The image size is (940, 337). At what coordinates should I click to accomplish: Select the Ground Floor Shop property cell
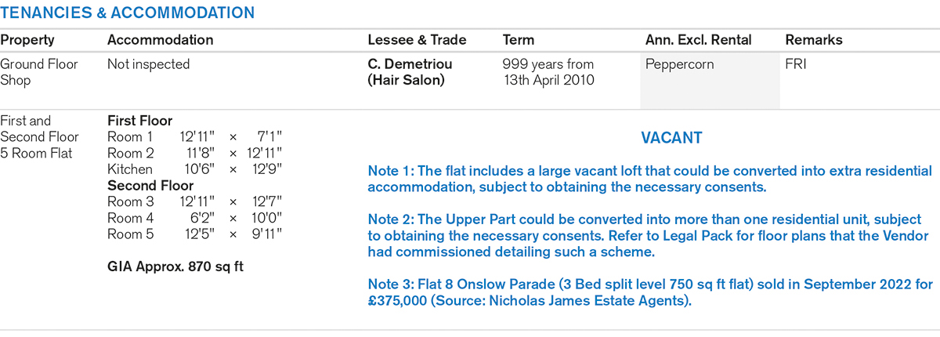coord(39,72)
